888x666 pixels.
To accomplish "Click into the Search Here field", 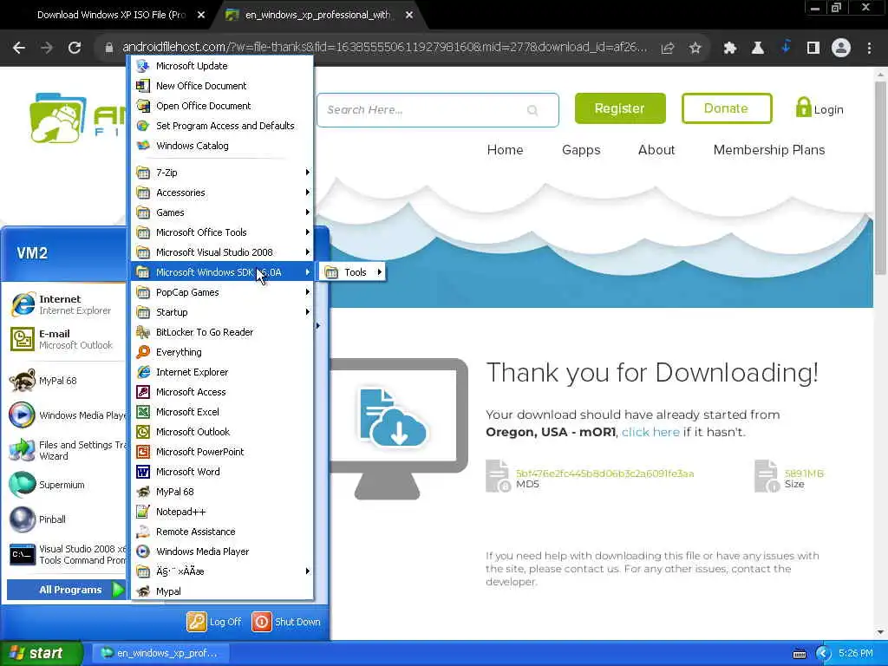I will tap(438, 110).
